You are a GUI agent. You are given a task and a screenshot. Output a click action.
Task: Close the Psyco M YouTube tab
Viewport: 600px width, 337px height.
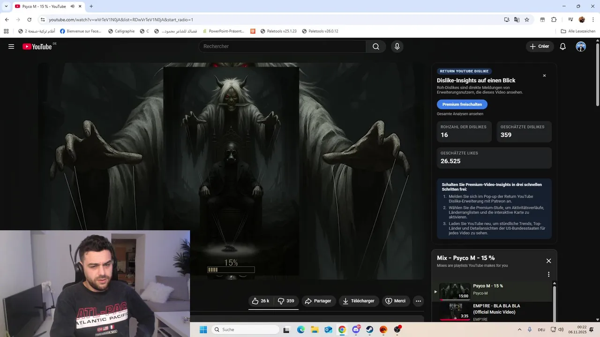click(x=80, y=6)
